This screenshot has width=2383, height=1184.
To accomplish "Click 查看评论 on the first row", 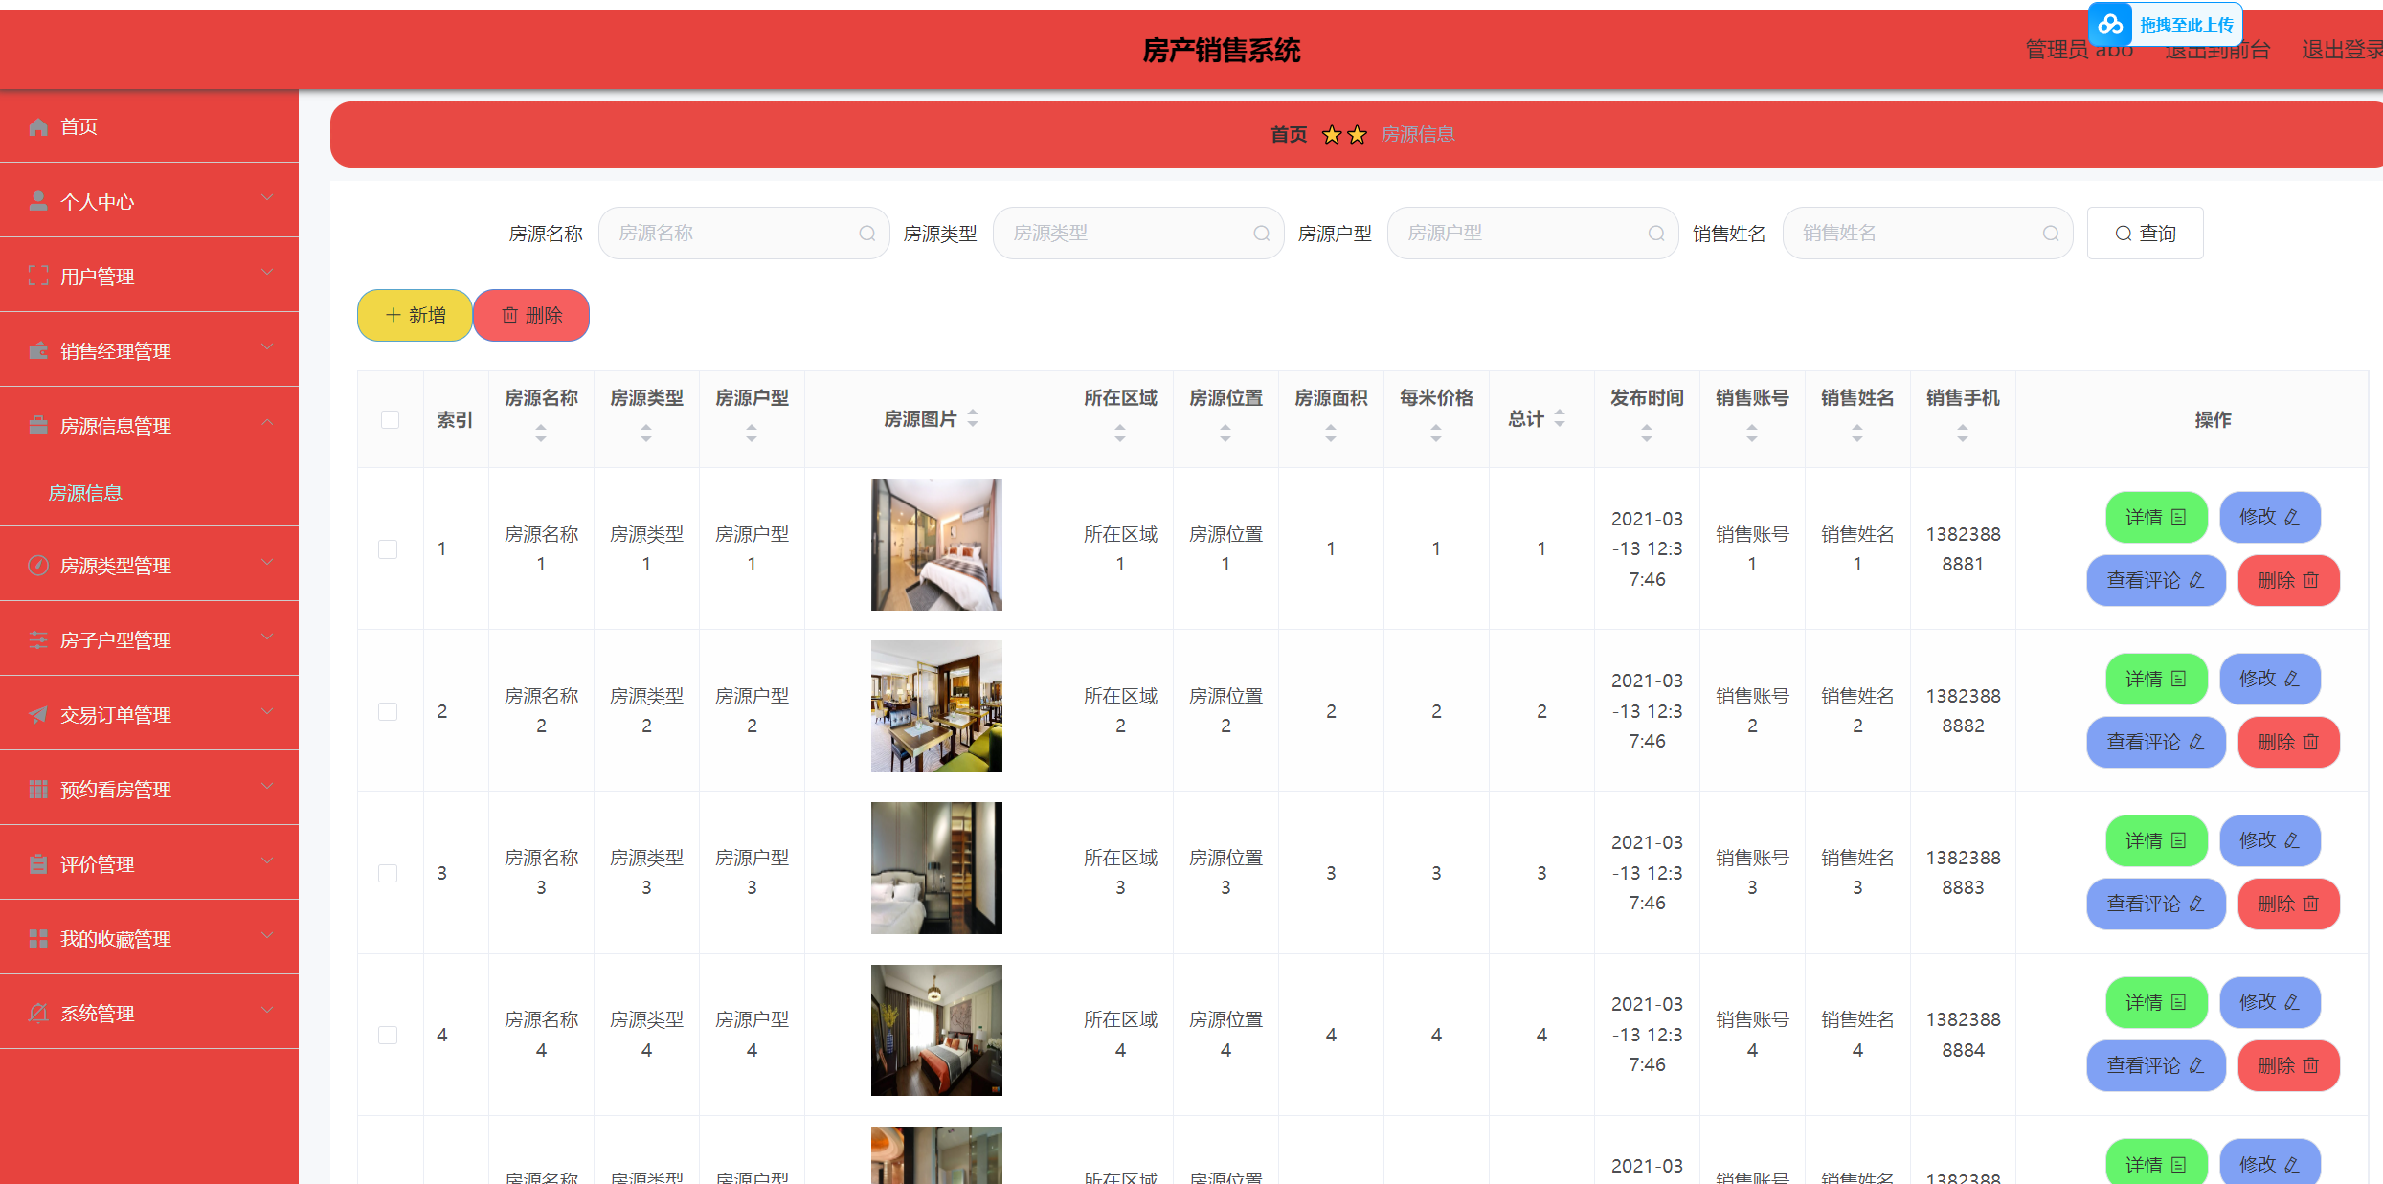I will pos(2155,580).
